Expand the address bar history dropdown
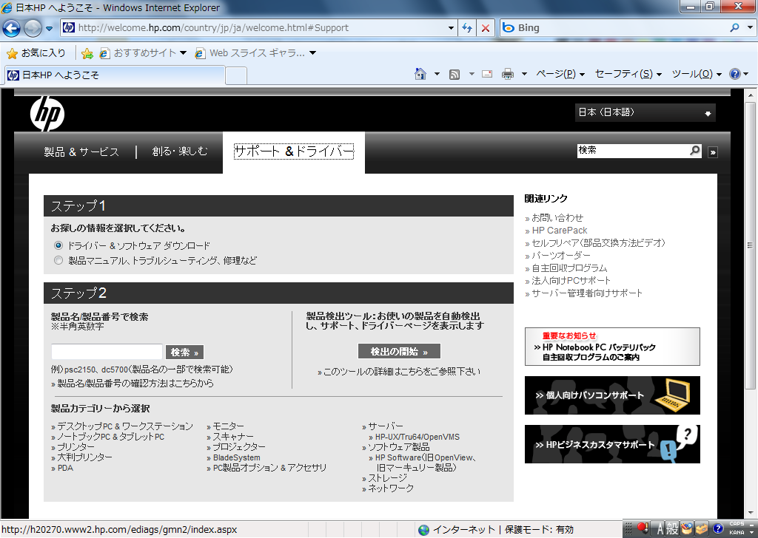This screenshot has width=758, height=538. [451, 28]
